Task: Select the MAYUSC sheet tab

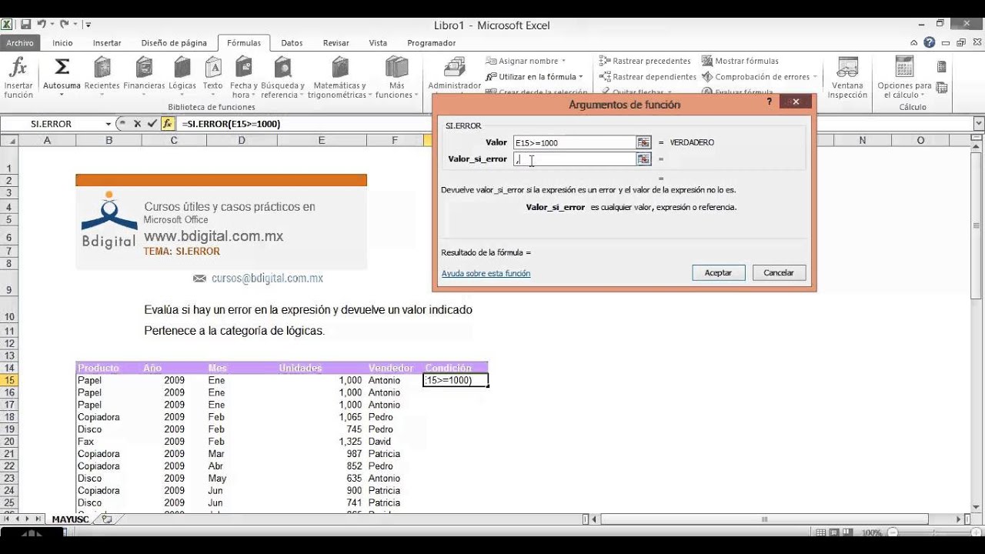Action: [70, 519]
